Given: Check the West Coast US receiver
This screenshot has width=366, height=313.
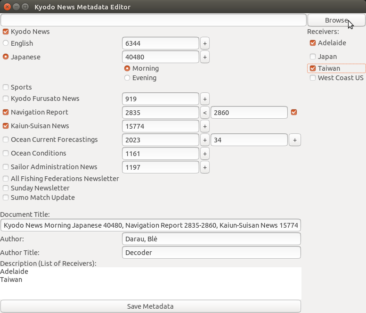Looking at the screenshot, I should tap(313, 78).
